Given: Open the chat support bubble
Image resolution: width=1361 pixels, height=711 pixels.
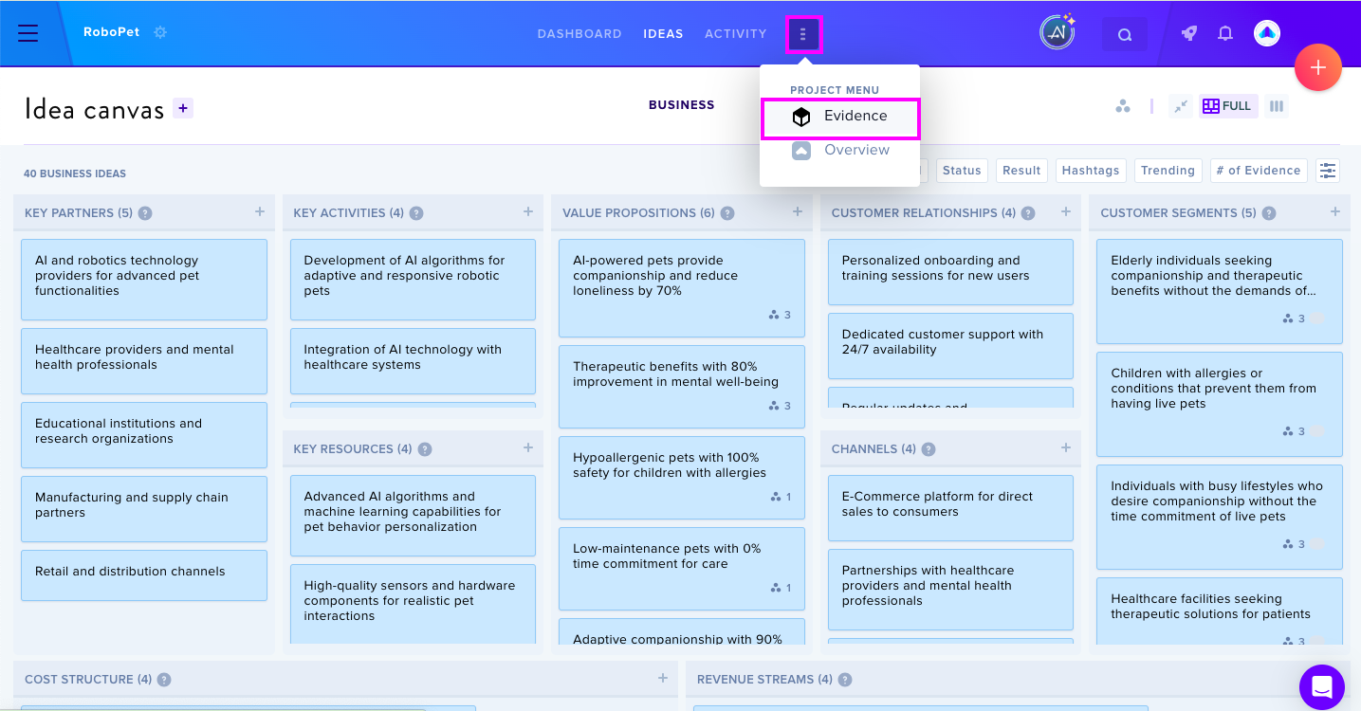Looking at the screenshot, I should (x=1322, y=686).
